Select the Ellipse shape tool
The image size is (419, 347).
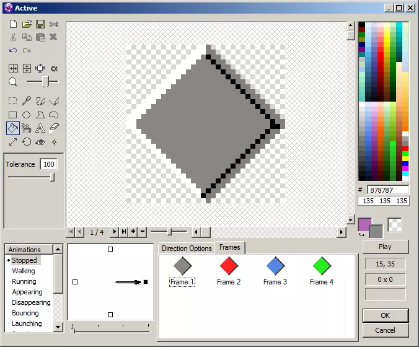[26, 115]
